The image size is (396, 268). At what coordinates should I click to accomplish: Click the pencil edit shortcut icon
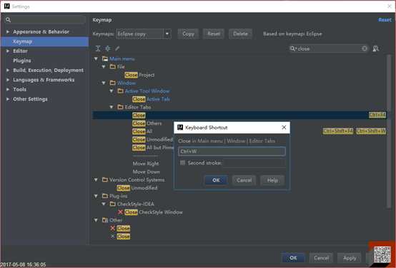117,48
